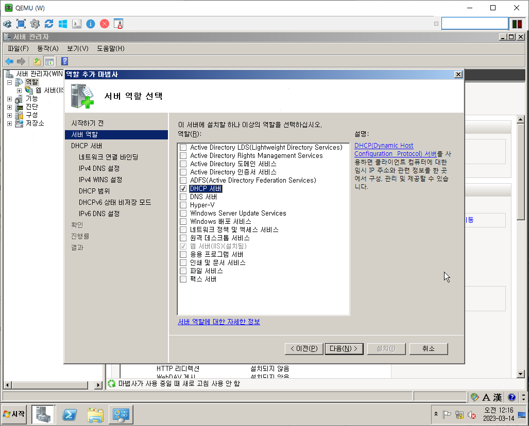The image size is (529, 426).
Task: Click the red-green indicator swatch in QEMU toolbar
Action: click(517, 24)
